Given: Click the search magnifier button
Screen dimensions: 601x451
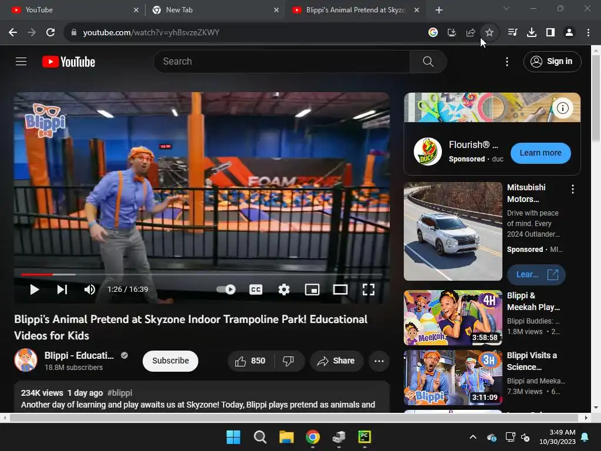Looking at the screenshot, I should [428, 61].
